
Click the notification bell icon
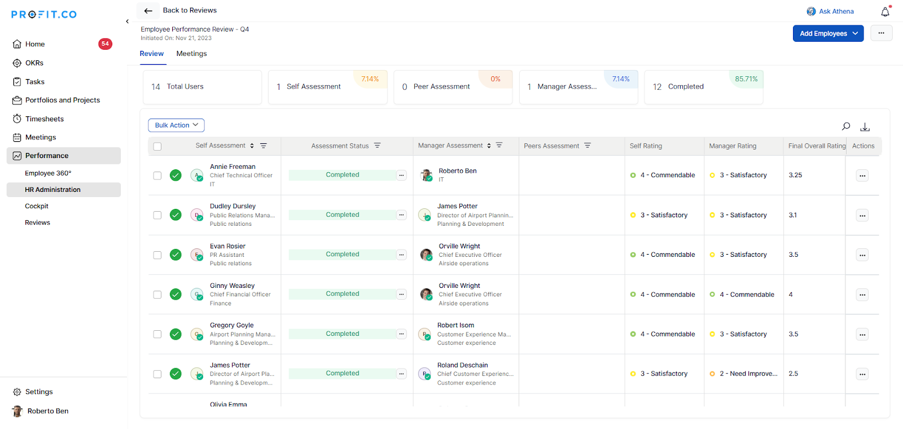[885, 11]
